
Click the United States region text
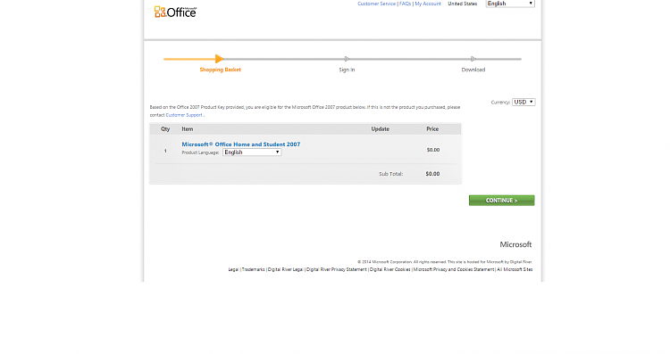click(463, 4)
